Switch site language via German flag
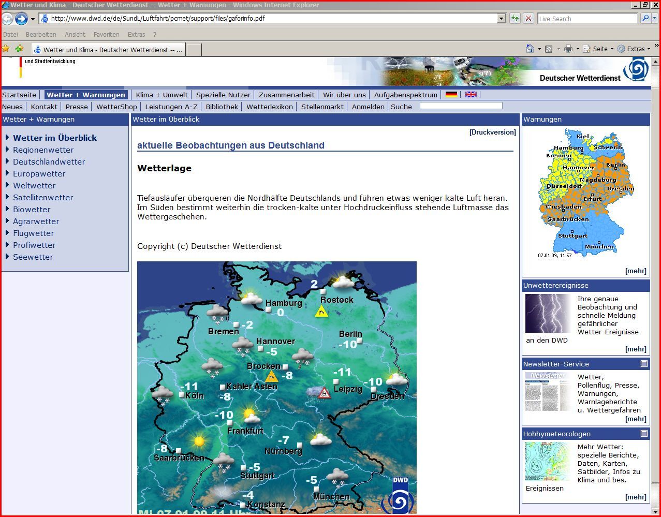 pyautogui.click(x=451, y=95)
